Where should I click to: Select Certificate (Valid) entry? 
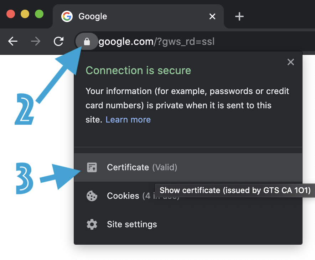pyautogui.click(x=142, y=167)
